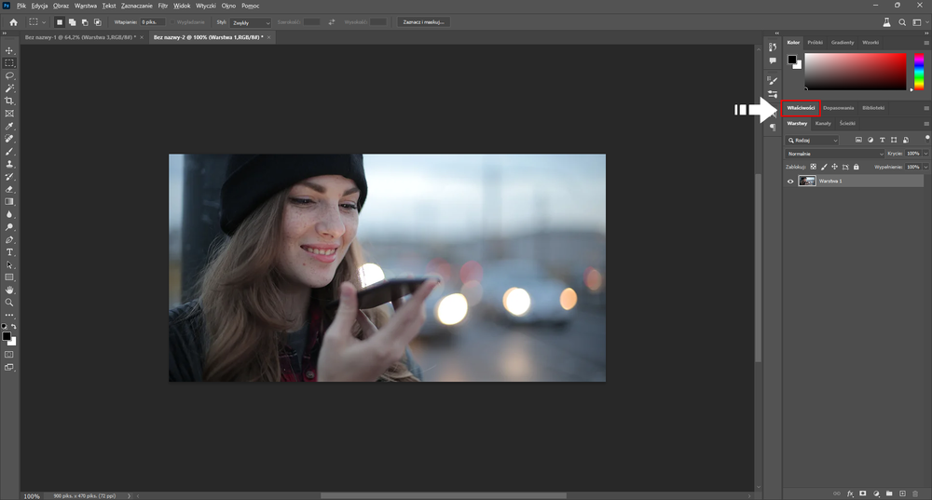Viewport: 932px width, 500px height.
Task: Select the Healing Brush tool
Action: click(9, 139)
